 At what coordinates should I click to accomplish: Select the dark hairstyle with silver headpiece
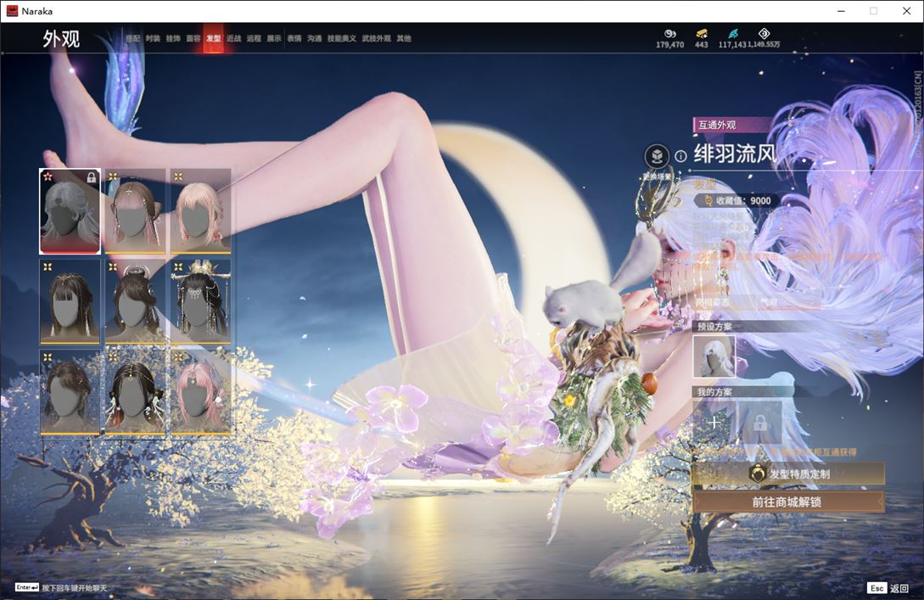[x=135, y=302]
